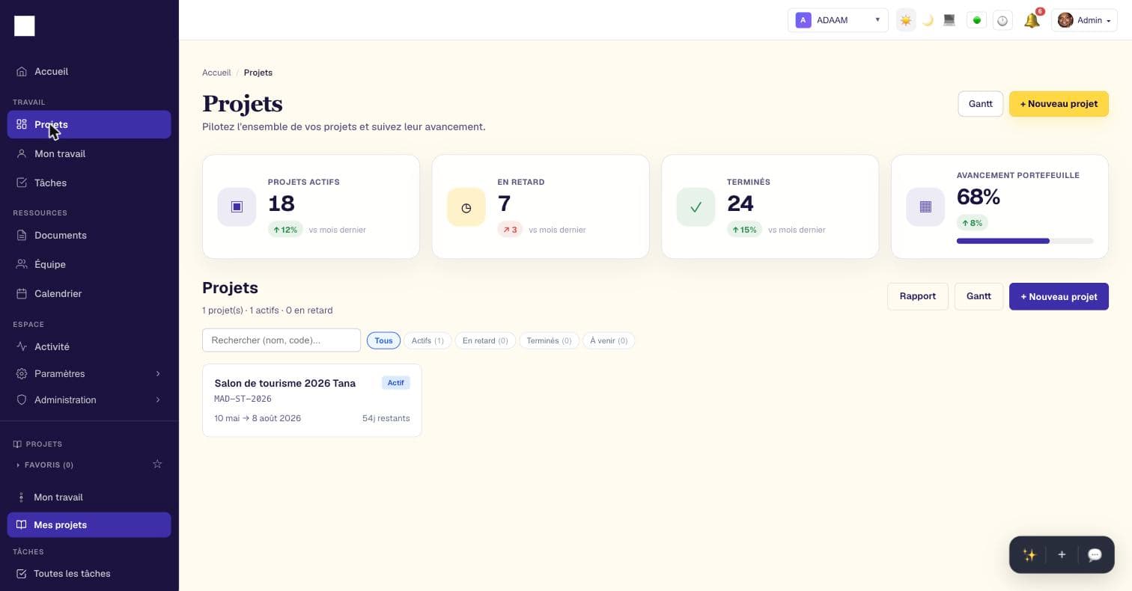
Task: Switch to light theme sun icon
Action: 906,20
